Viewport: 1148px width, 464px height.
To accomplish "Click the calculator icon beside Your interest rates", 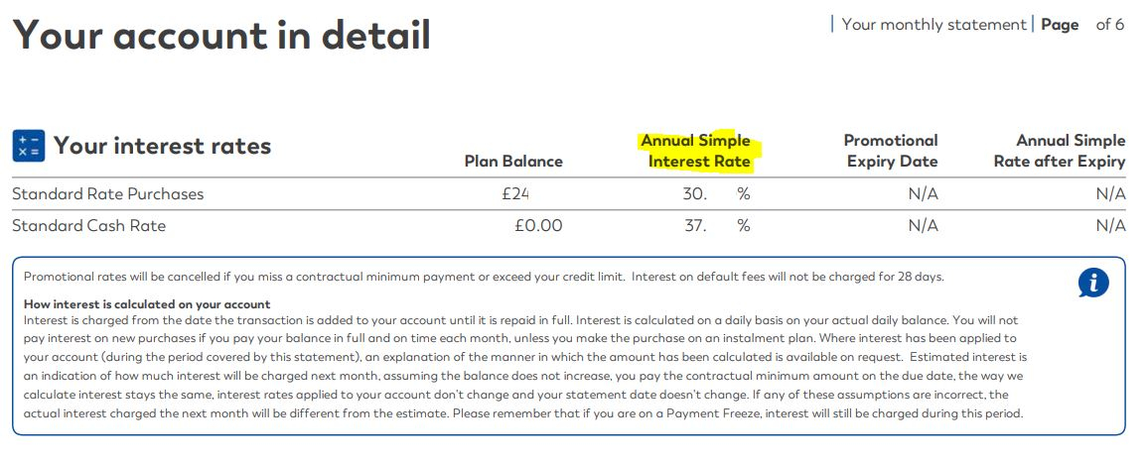I will 28,146.
